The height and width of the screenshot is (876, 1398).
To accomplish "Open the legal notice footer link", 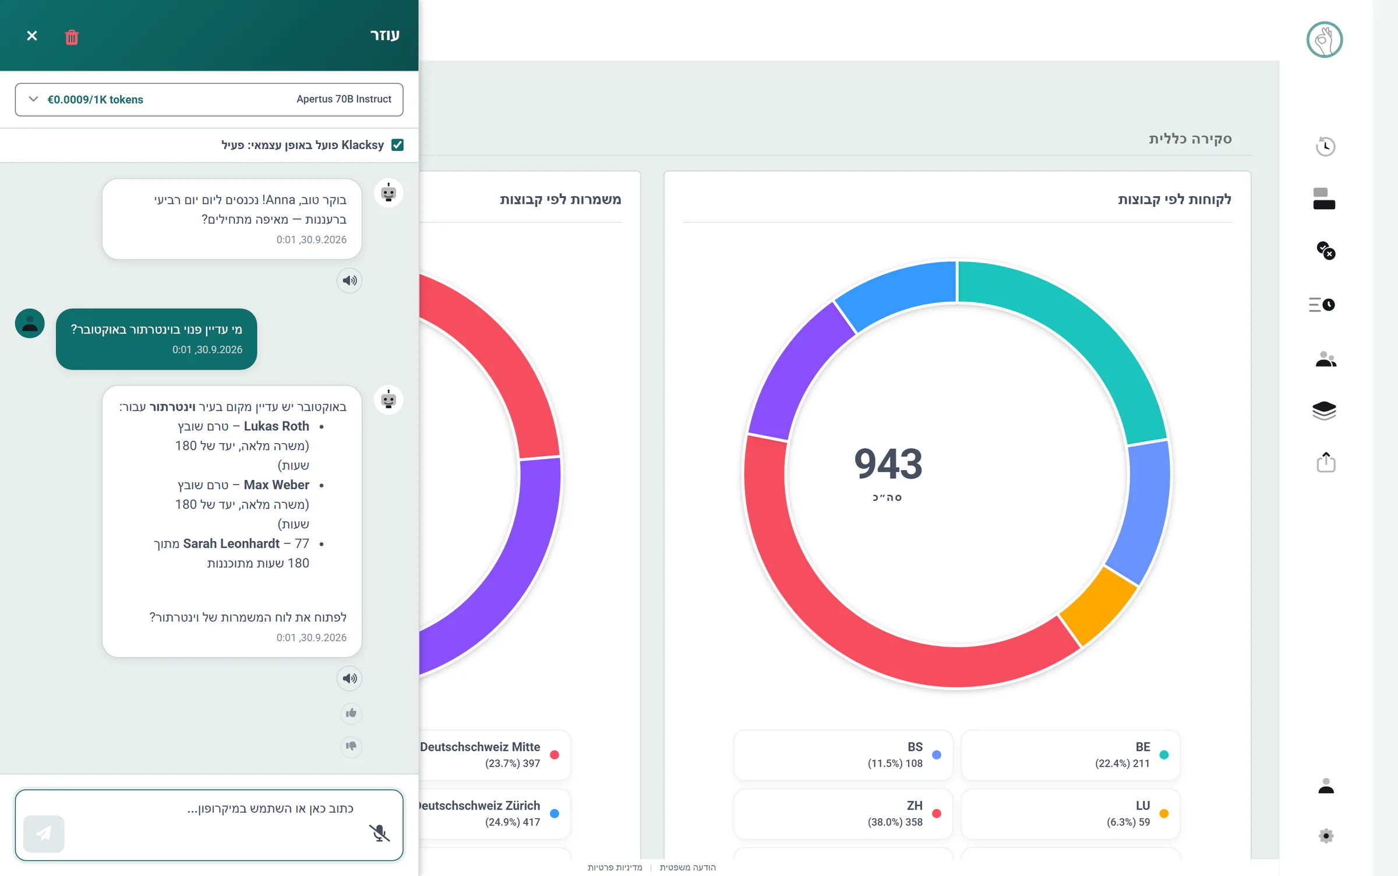I will point(688,867).
